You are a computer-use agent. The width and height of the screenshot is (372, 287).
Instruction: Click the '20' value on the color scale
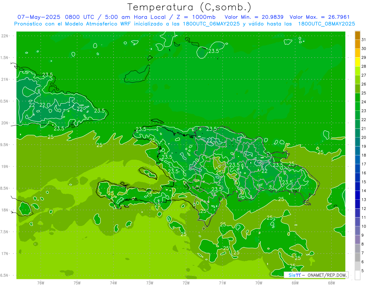click(x=364, y=137)
